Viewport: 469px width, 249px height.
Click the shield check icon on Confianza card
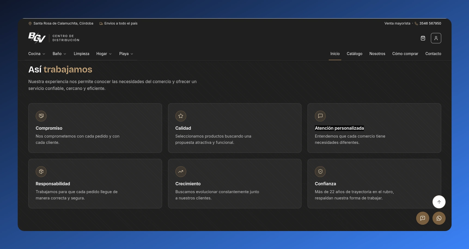(320, 172)
